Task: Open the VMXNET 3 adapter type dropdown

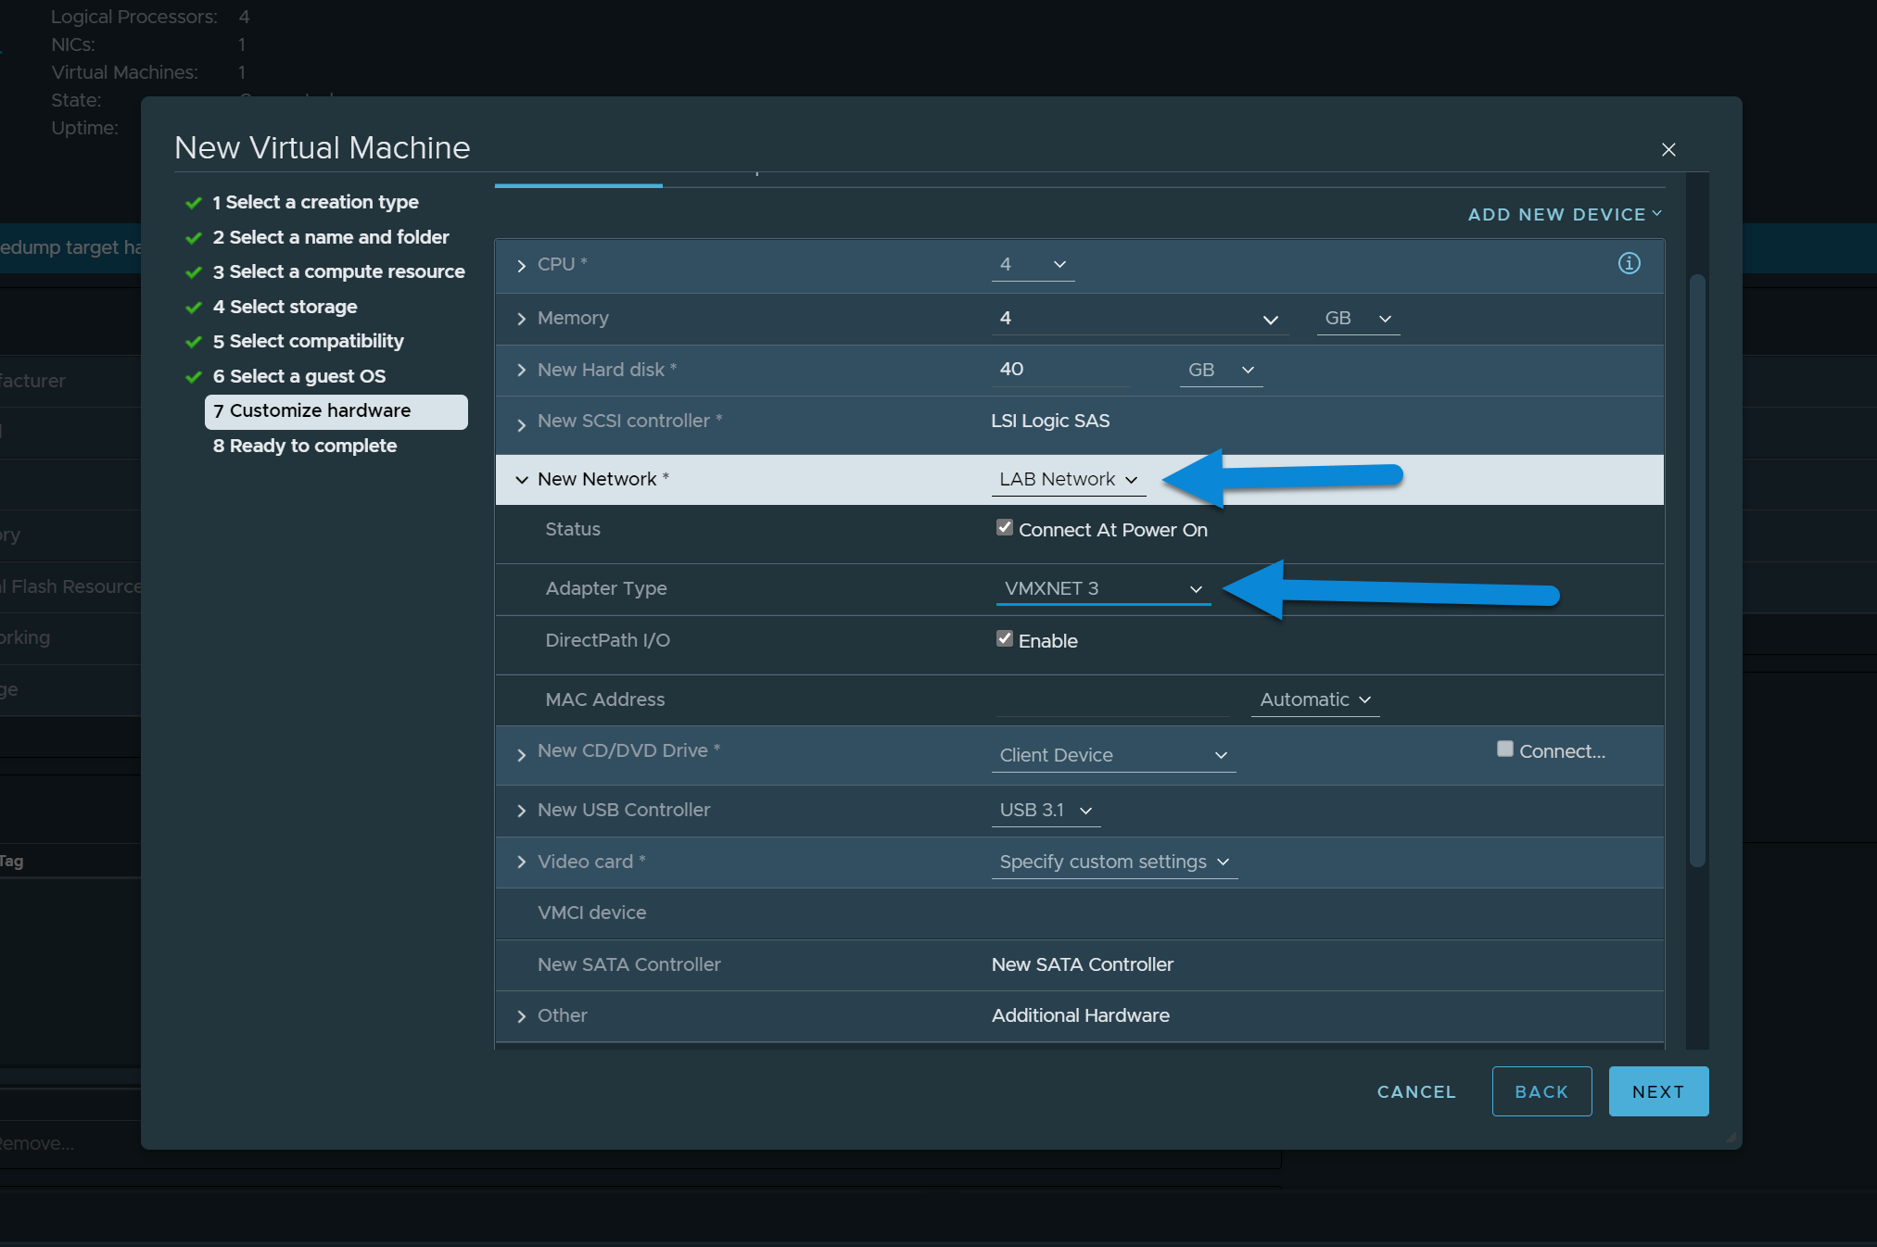Action: coord(1103,589)
